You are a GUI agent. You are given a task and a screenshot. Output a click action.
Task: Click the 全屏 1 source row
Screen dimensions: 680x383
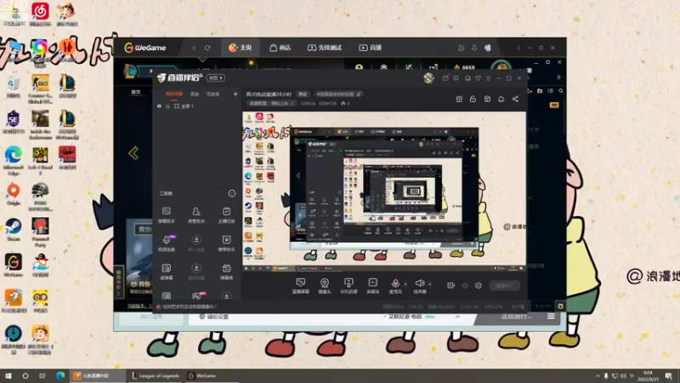click(197, 106)
